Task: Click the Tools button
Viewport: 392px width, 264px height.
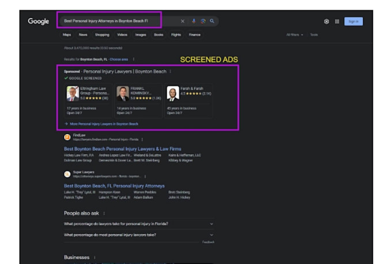Action: (x=314, y=35)
